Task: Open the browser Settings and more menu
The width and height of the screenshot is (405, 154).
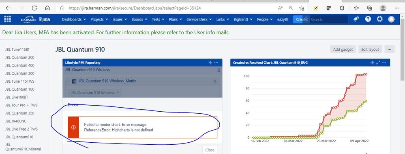Action: point(397,8)
